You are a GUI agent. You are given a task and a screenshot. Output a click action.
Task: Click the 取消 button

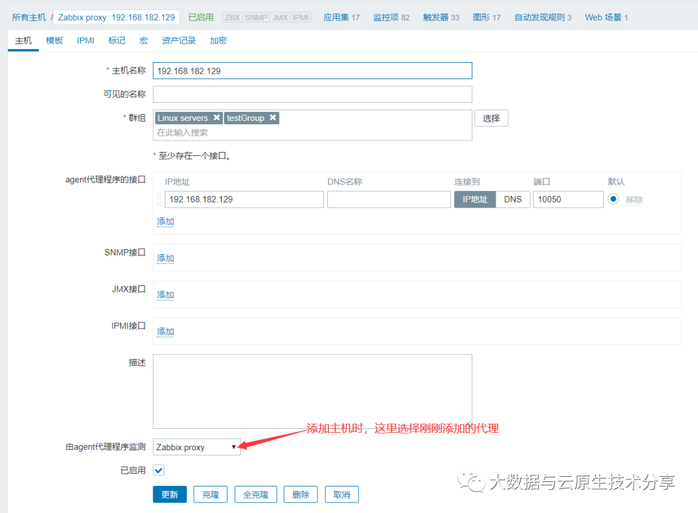tap(342, 494)
